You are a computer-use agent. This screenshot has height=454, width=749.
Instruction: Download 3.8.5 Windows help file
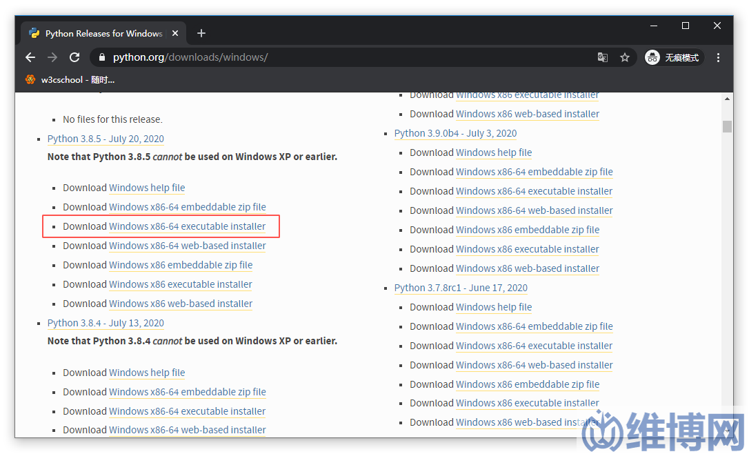pyautogui.click(x=147, y=188)
